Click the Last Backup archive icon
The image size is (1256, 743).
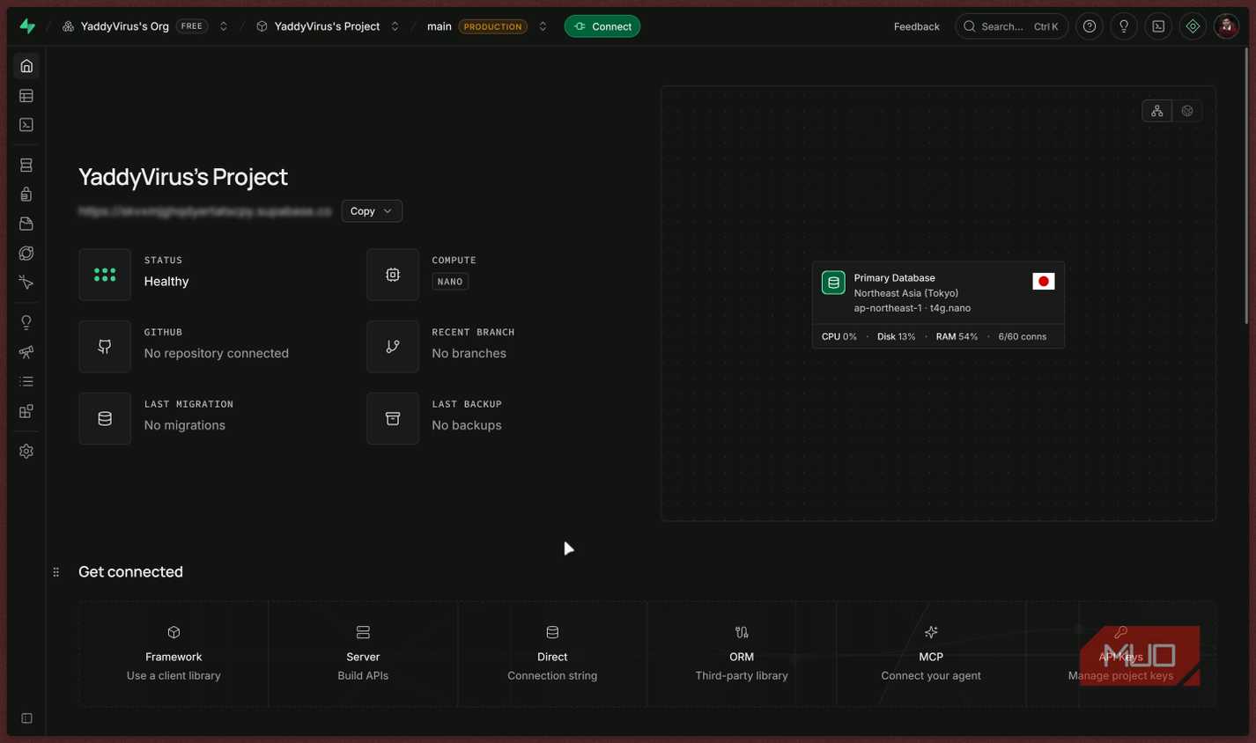[393, 419]
